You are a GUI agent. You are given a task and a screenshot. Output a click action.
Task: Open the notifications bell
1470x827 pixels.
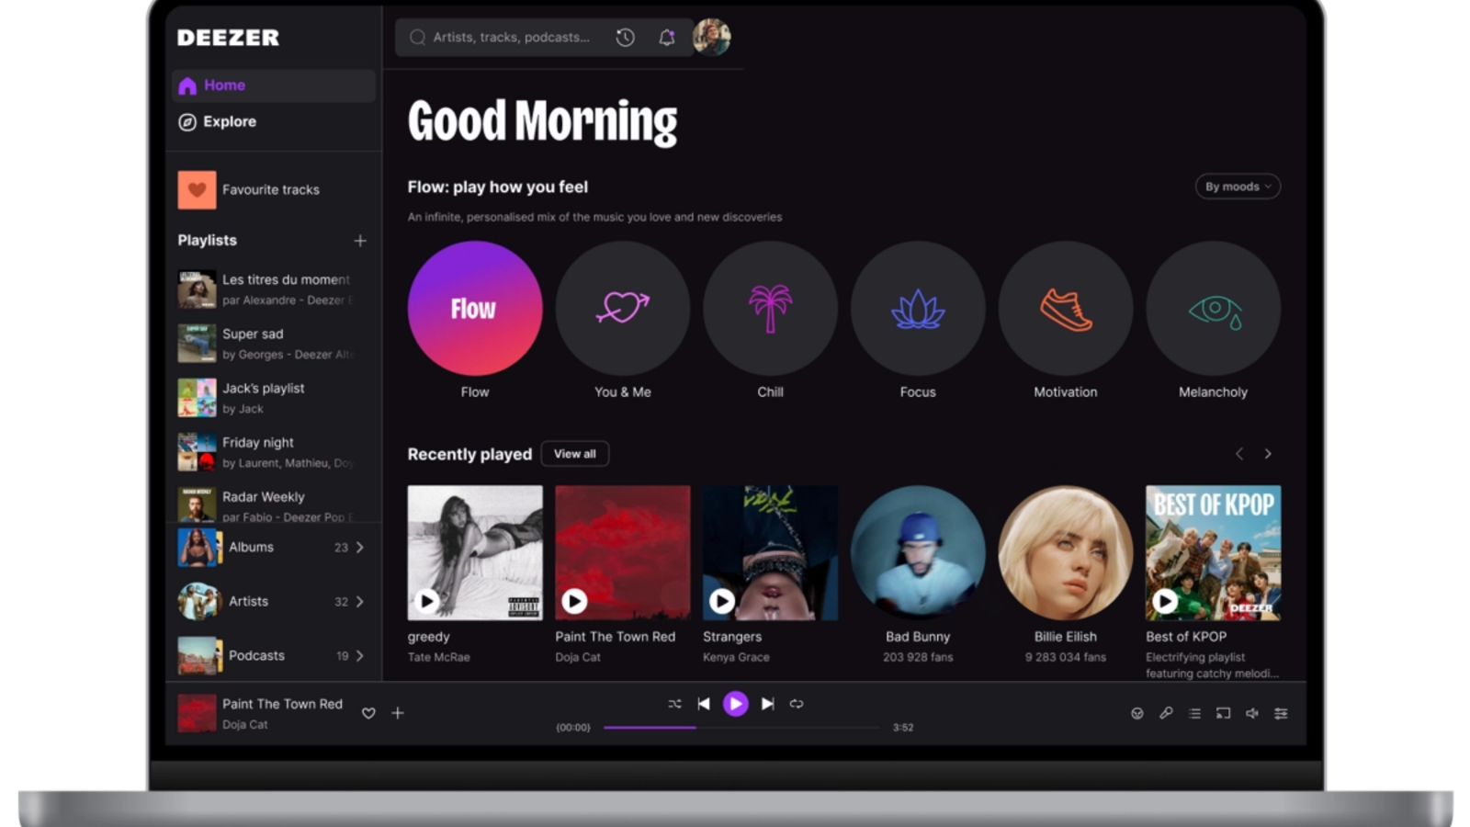667,38
